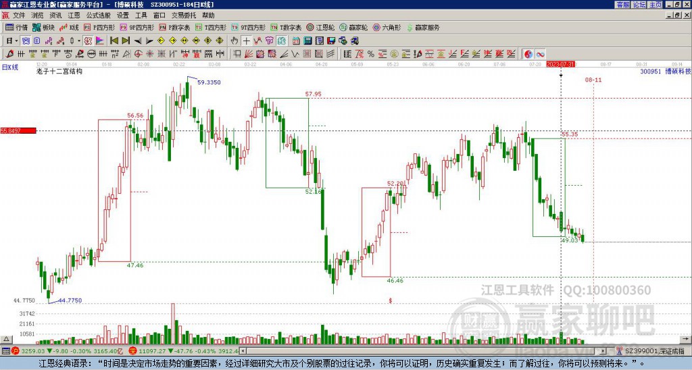The height and width of the screenshot is (370, 692).
Task: Open the P四方形 square tool
Action: pos(99,27)
